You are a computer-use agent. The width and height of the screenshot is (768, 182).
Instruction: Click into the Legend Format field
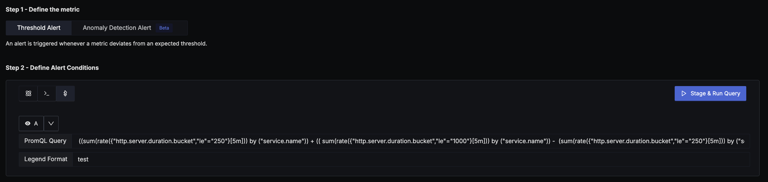411,159
